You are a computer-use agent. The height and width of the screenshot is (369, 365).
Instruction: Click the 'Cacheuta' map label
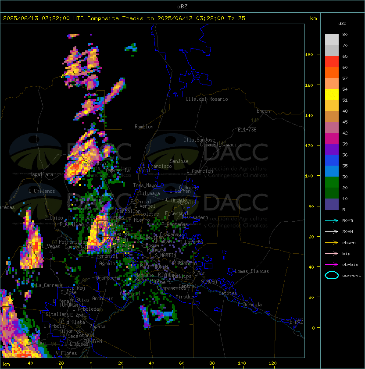point(75,247)
